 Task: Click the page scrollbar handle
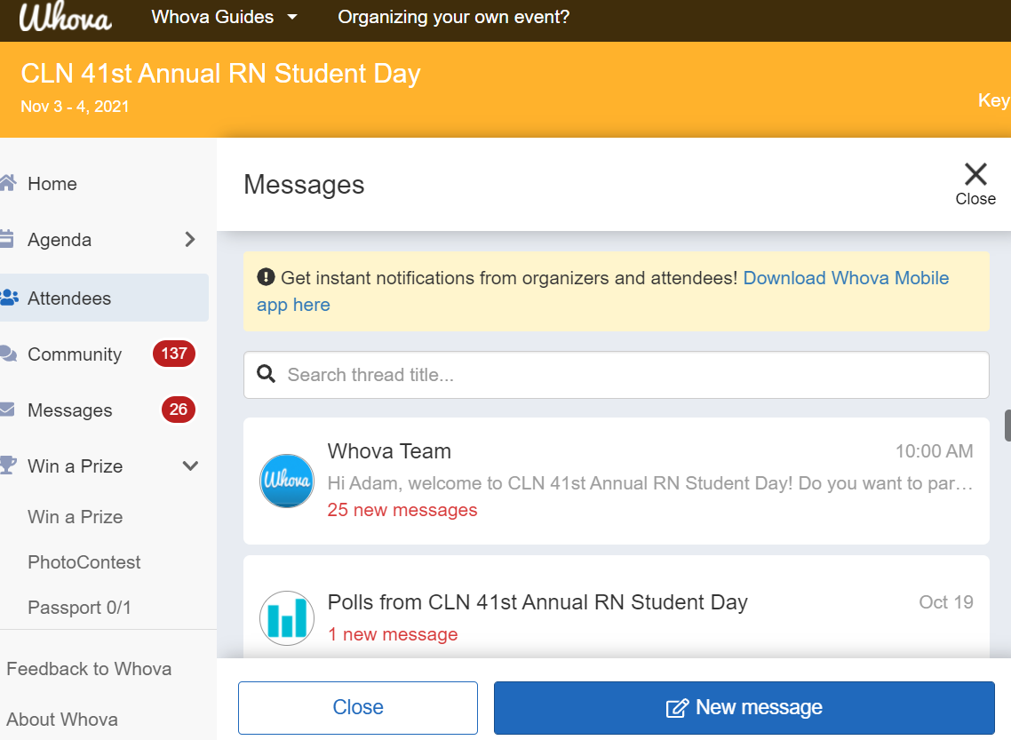[1007, 426]
